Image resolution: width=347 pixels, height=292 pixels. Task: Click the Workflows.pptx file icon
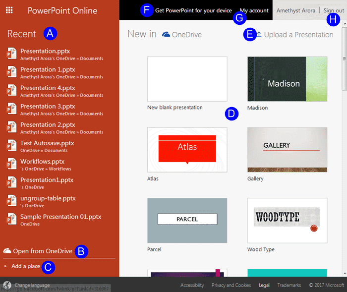tap(11, 164)
